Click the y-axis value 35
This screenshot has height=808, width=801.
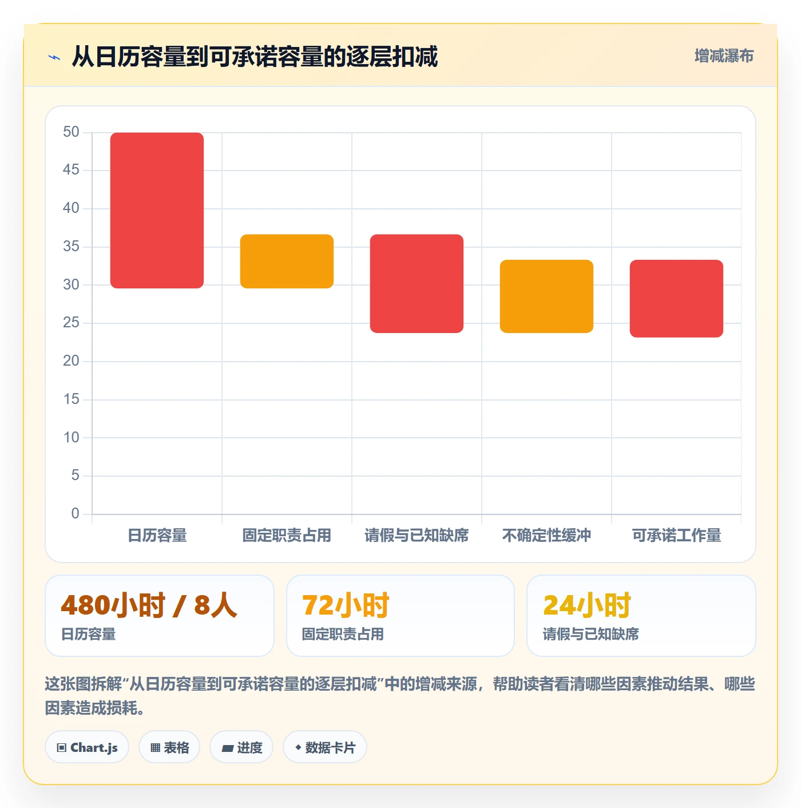pyautogui.click(x=71, y=247)
